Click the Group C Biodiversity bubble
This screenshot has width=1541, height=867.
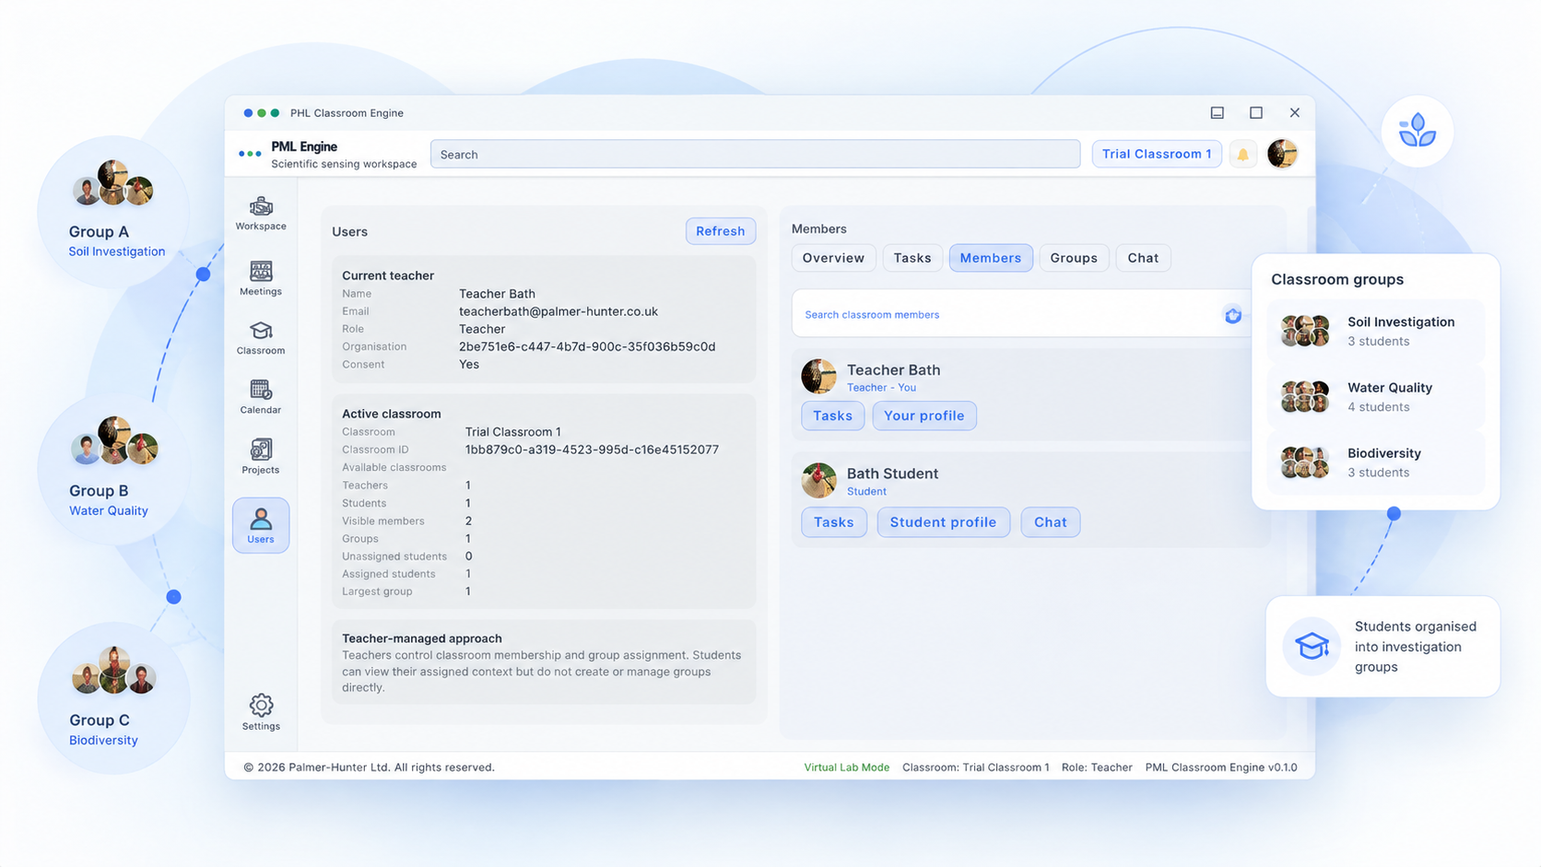point(113,698)
